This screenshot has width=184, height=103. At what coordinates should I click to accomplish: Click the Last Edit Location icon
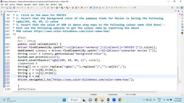[x=117, y=8]
